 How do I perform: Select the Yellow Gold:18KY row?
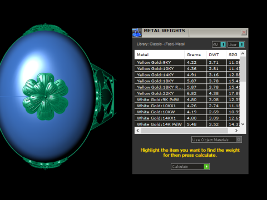[x=187, y=81]
